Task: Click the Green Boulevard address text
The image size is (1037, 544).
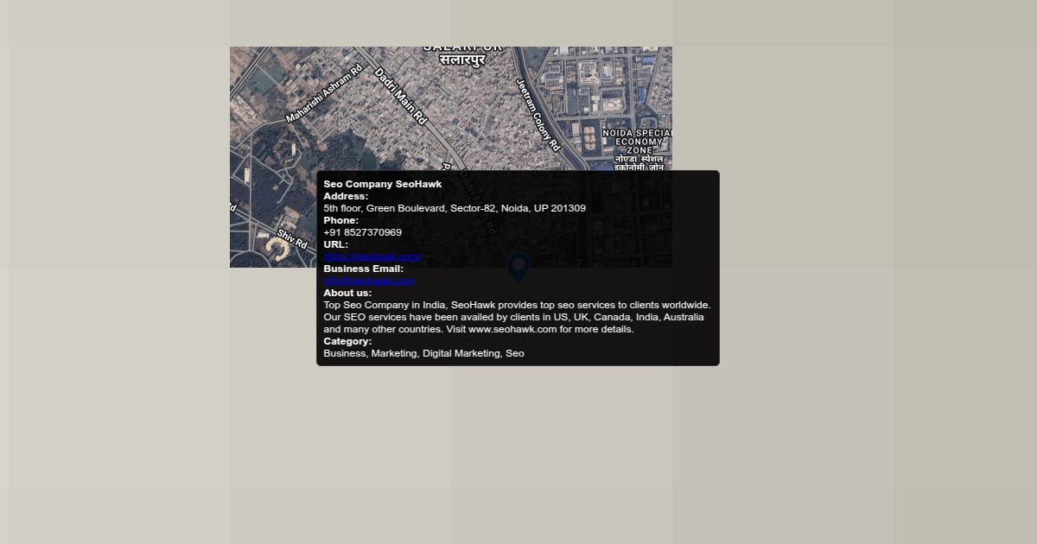Action: (454, 208)
